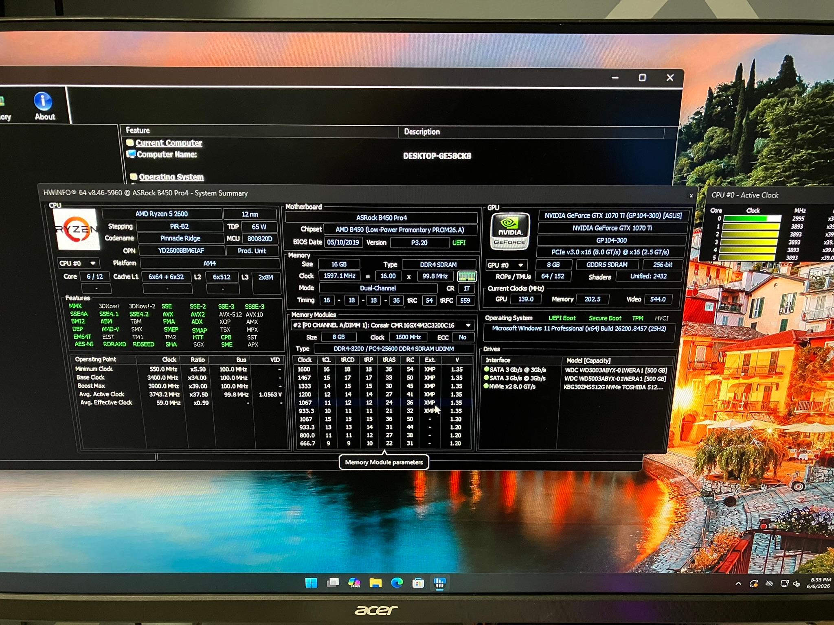Click KBG30ZMS512G NVMe TOSHIBA drive entry
The height and width of the screenshot is (625, 834).
point(613,387)
